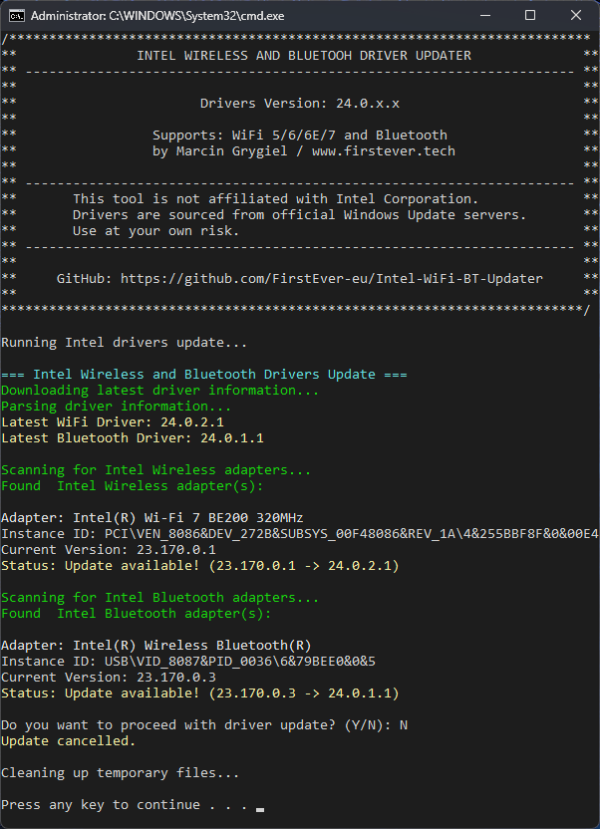
Task: Click the cmd.exe icon in title bar
Action: 15,15
